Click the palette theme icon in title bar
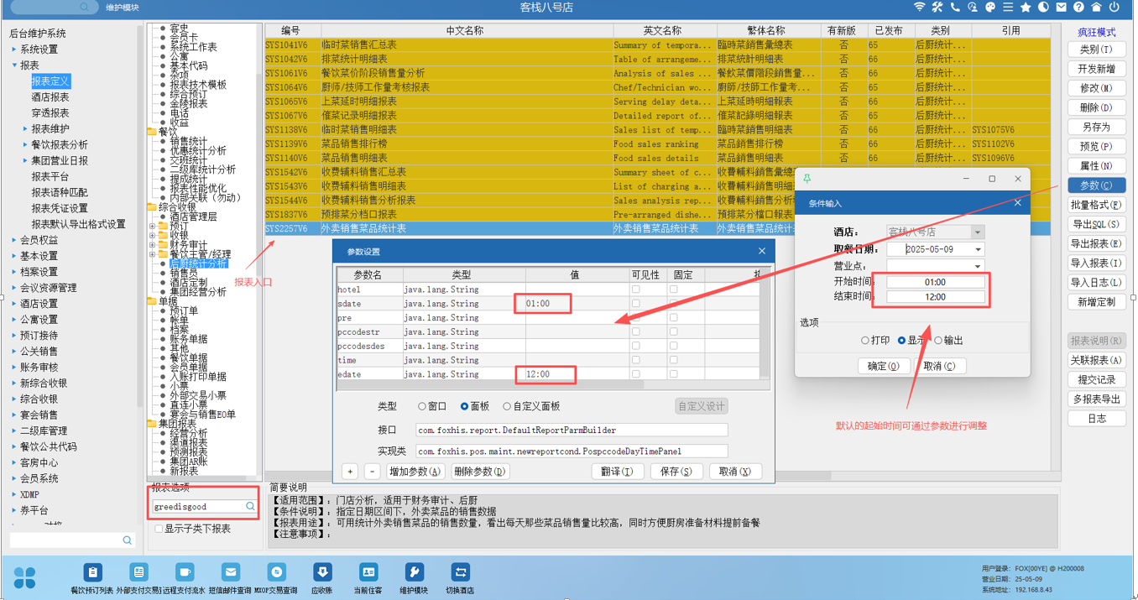The width and height of the screenshot is (1138, 600). (990, 8)
